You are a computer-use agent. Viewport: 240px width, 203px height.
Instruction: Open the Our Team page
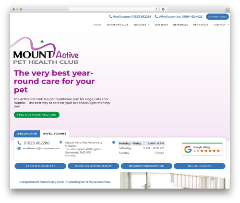coord(161,25)
